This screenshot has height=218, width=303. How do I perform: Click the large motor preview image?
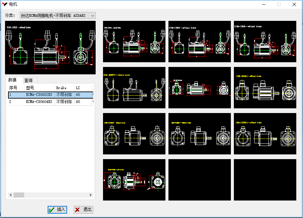pyautogui.click(x=50, y=47)
